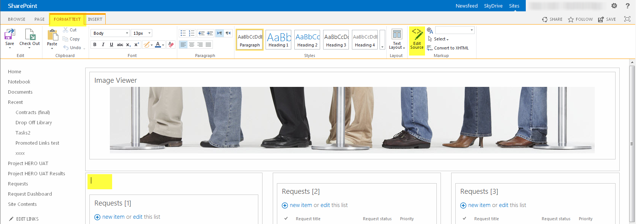Click the Convert to XHTML icon

430,48
